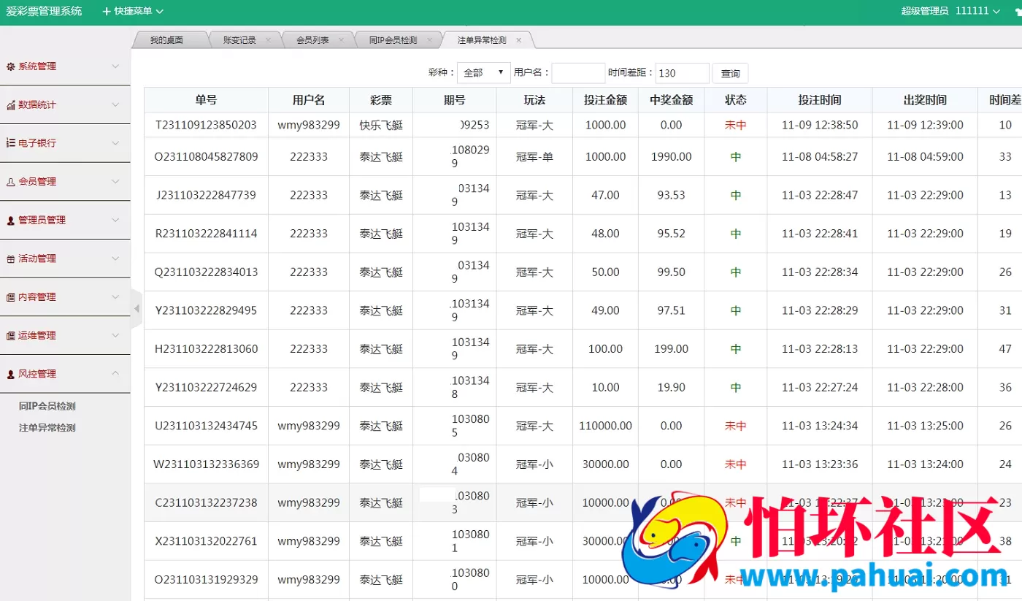Click the 内容管理 icon

(10, 297)
